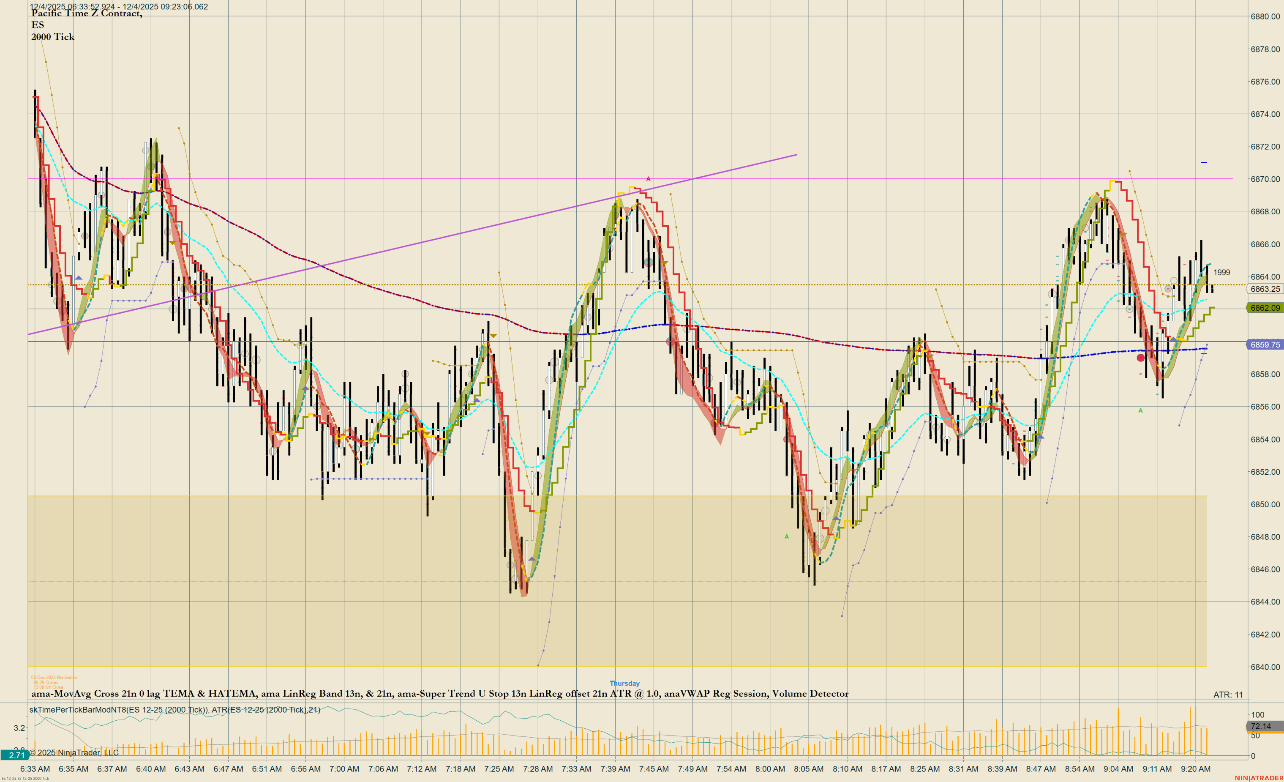The height and width of the screenshot is (782, 1284).
Task: Click the green 6862.09 price marker
Action: pyautogui.click(x=1265, y=308)
